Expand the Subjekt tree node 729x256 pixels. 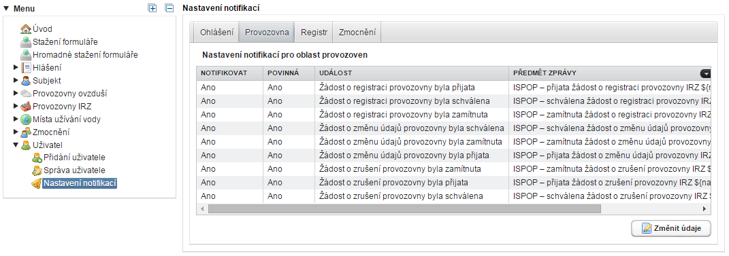point(16,81)
